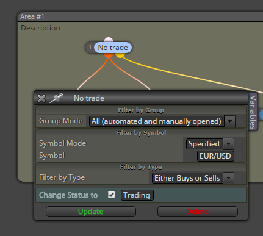The width and height of the screenshot is (263, 236).
Task: Click the Filter by Symbol section header
Action: pyautogui.click(x=141, y=133)
